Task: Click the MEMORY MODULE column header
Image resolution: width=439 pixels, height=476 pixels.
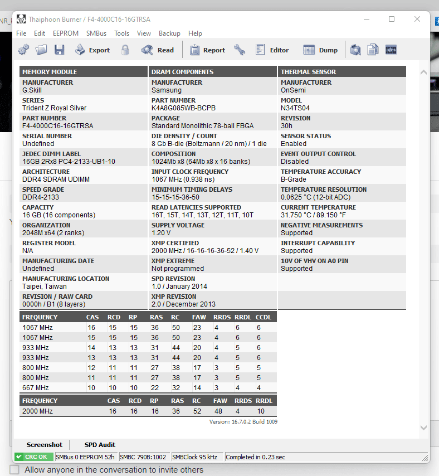Action: pos(84,72)
